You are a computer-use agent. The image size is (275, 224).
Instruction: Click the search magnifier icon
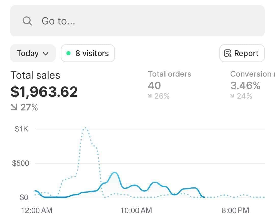[x=27, y=21]
